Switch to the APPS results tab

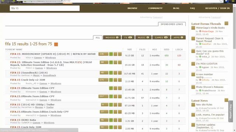[178, 37]
